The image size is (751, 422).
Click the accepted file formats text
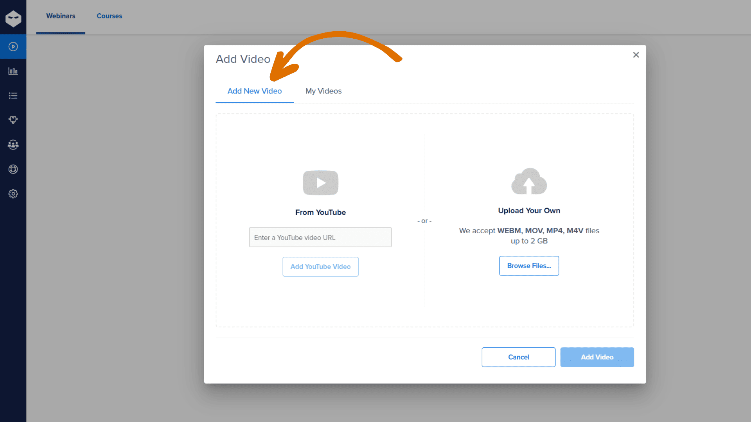[x=529, y=236]
